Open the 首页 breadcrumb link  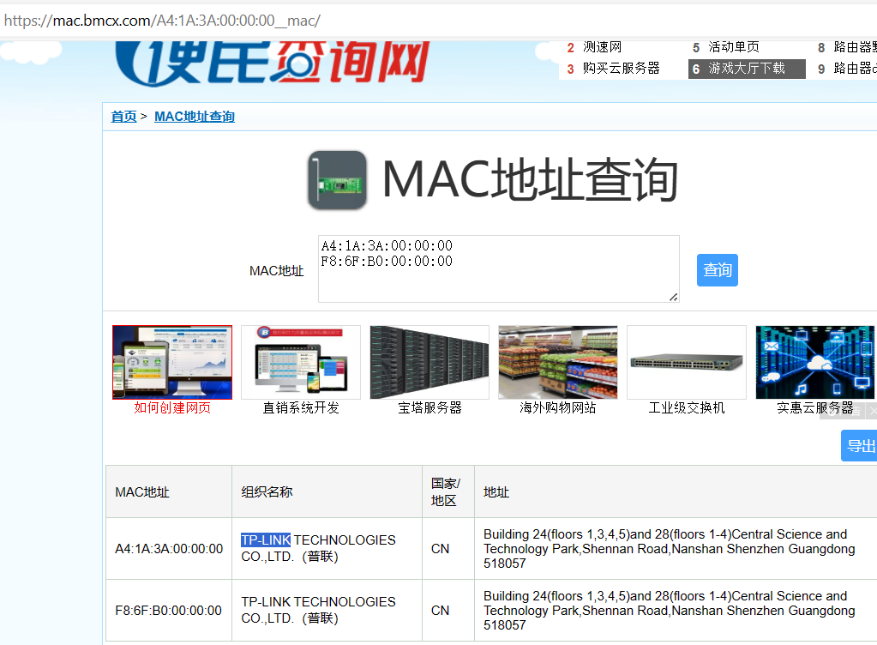click(123, 117)
